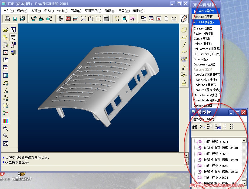This screenshot has width=249, height=189.
Task: Toggle datum planes visibility
Action: pyautogui.click(x=6, y=83)
